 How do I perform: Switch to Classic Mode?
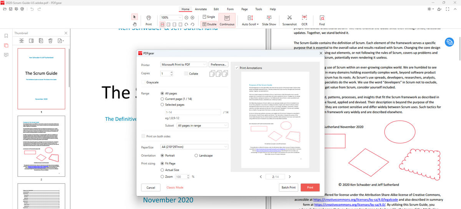pos(175,187)
